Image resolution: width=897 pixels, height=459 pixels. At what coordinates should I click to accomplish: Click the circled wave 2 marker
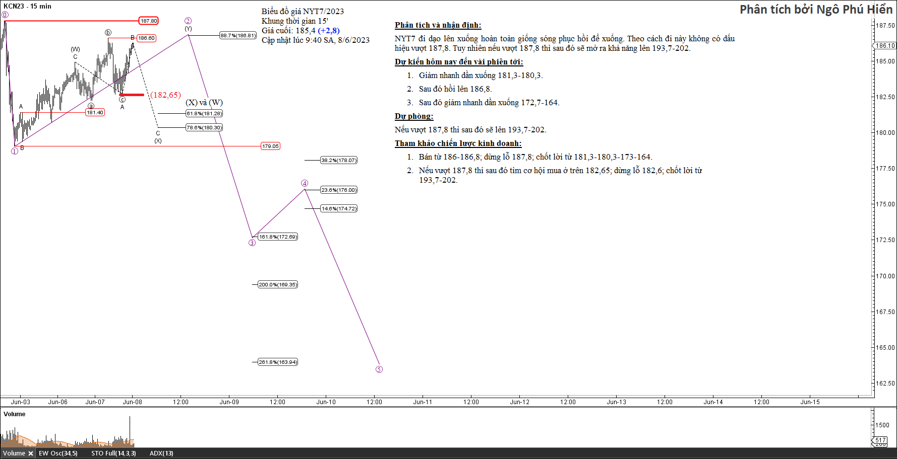tap(188, 21)
